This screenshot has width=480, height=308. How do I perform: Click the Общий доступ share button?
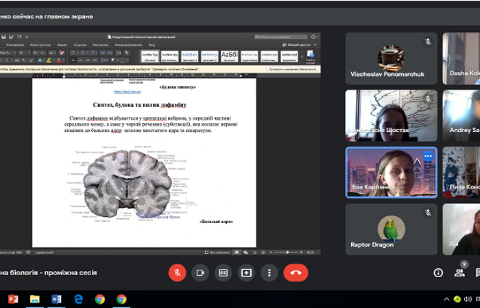(x=298, y=44)
